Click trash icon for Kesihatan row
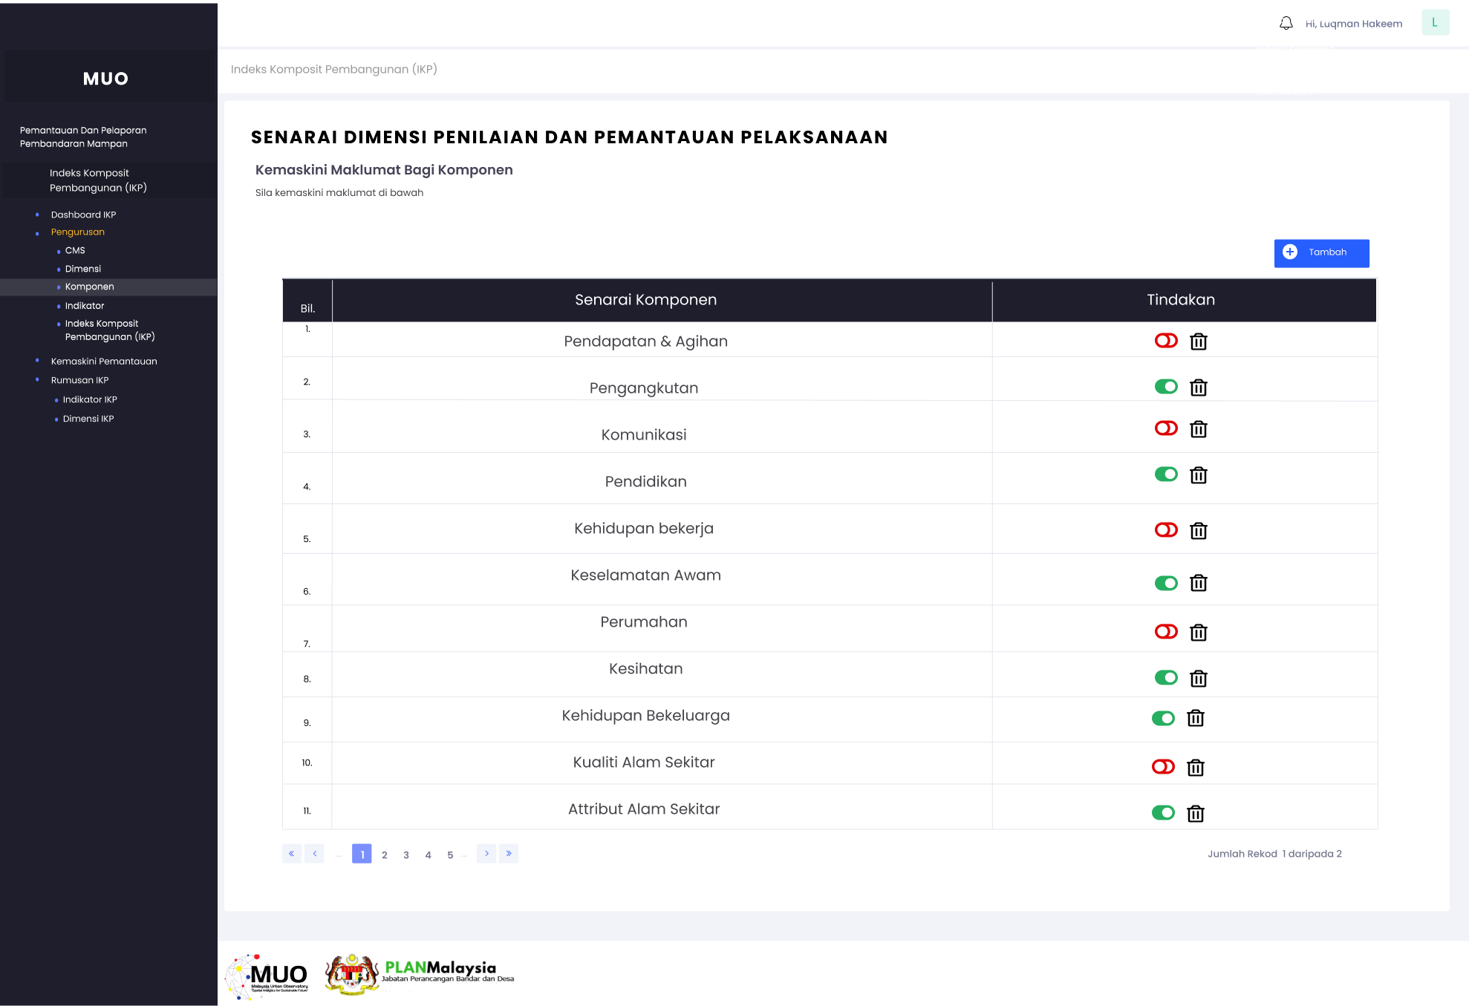 pos(1198,679)
